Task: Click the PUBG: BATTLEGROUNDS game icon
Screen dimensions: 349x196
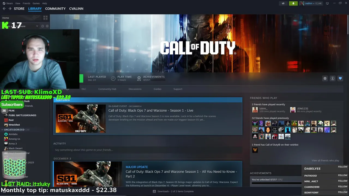Action: (x=6, y=115)
